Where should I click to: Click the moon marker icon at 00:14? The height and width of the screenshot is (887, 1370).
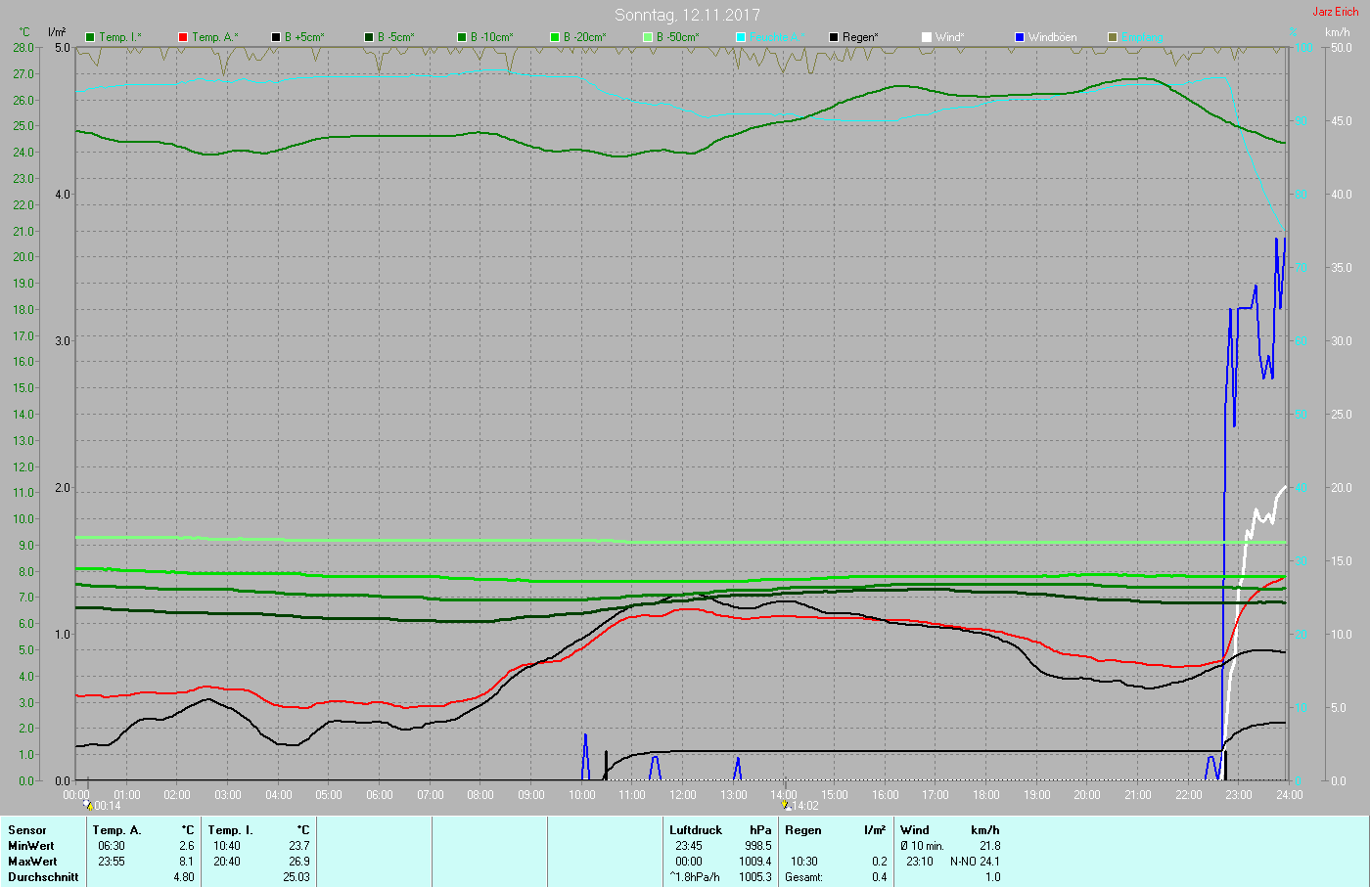pyautogui.click(x=88, y=806)
